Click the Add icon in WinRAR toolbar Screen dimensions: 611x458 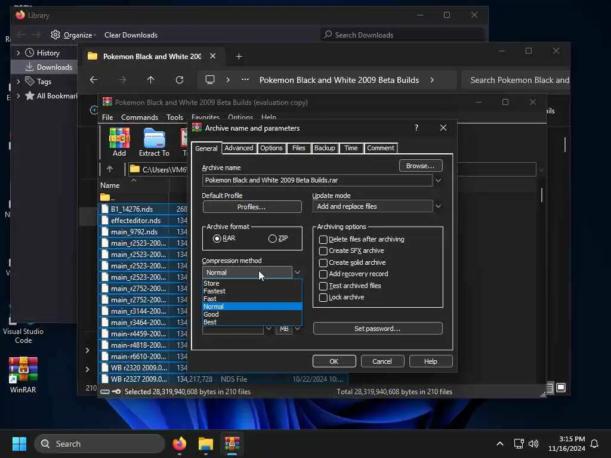click(x=119, y=143)
